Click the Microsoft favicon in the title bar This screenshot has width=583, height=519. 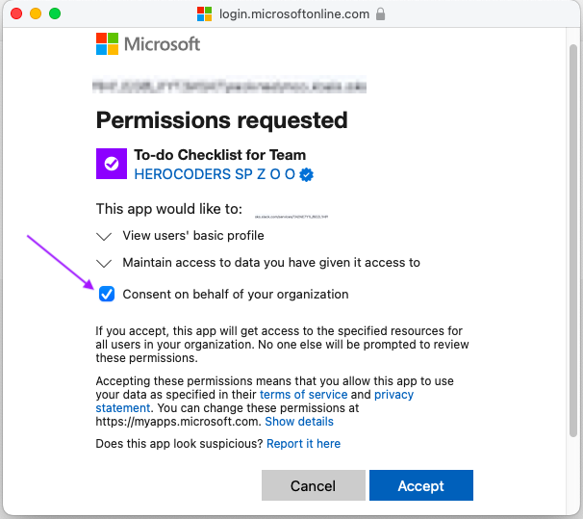pyautogui.click(x=204, y=14)
